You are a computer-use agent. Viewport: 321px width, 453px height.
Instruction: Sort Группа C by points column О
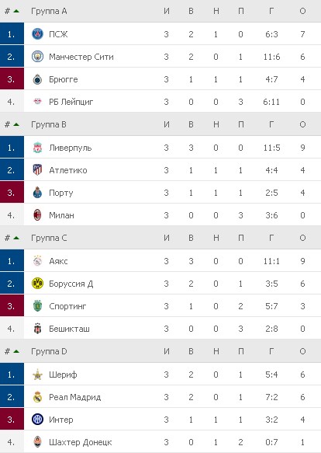click(302, 238)
